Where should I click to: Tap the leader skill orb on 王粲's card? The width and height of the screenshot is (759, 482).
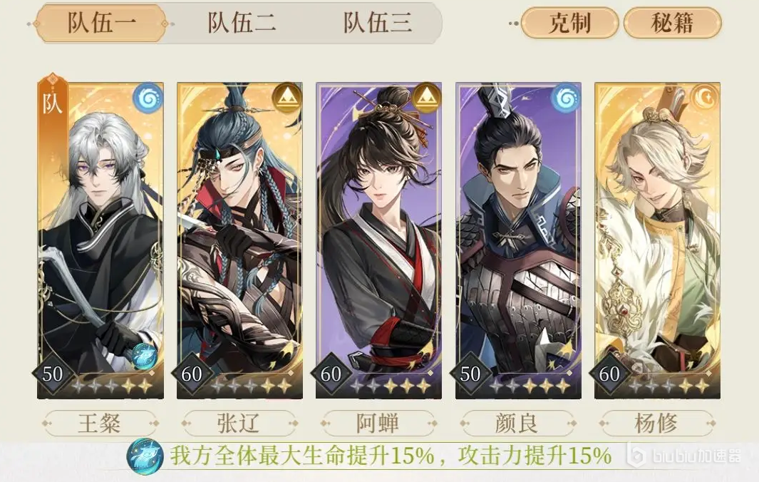144,356
